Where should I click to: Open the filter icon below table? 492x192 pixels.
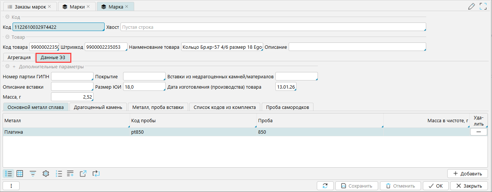click(33, 174)
